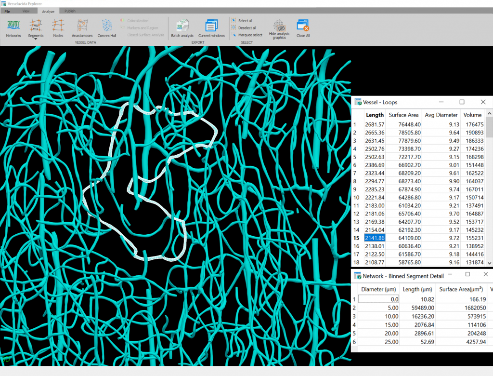Click highlighted loop length 2141.86
493x376 pixels.
[x=375, y=238]
